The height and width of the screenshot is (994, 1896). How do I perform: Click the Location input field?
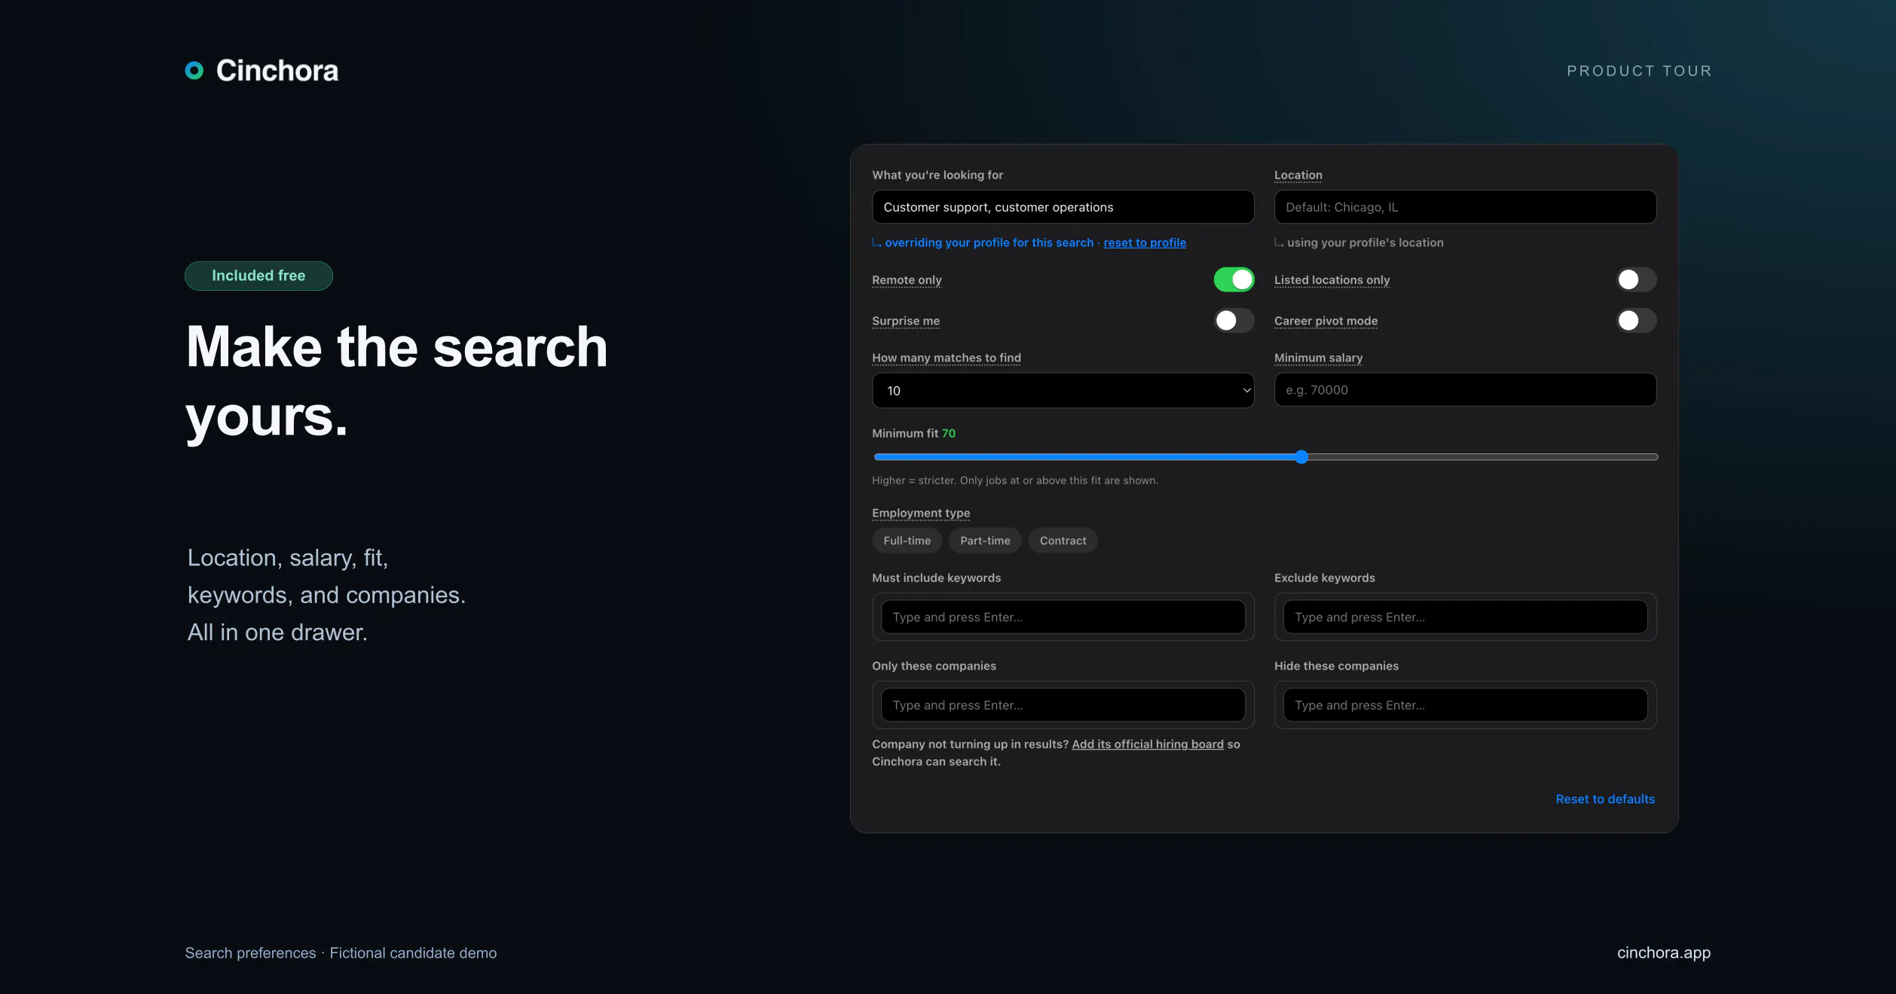pyautogui.click(x=1465, y=207)
